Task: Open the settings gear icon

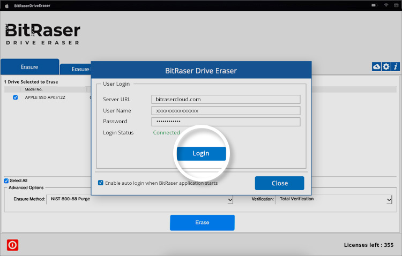Action: (x=386, y=67)
